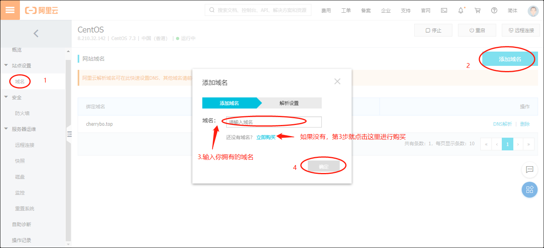
Task: Click DNS解析 for cherrybo.top
Action: [x=503, y=124]
